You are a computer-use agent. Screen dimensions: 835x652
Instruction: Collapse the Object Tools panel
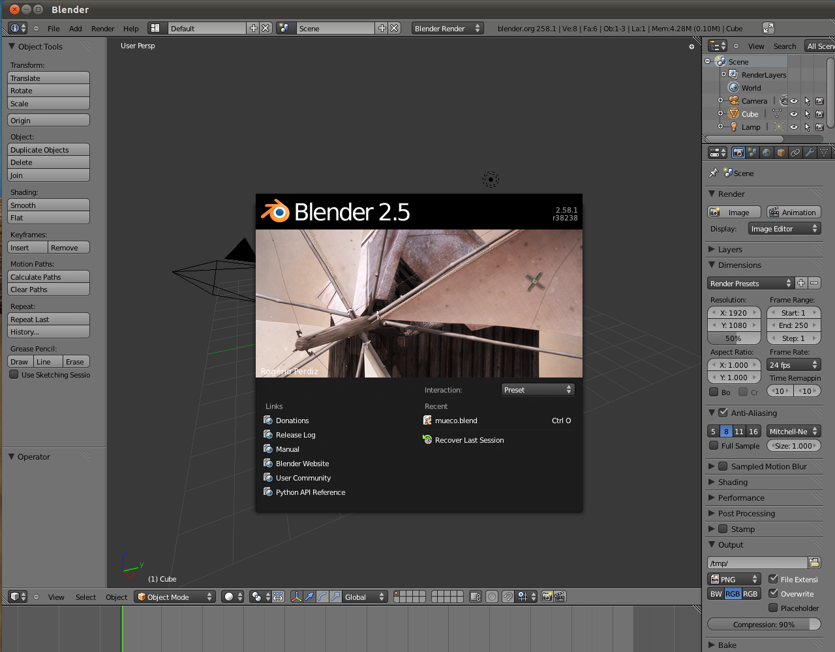(12, 46)
